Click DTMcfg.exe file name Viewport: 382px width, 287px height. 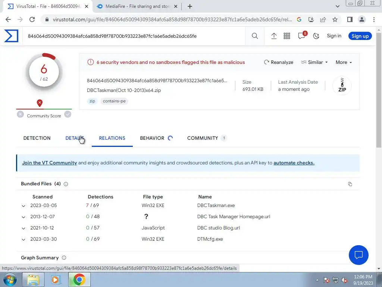(210, 239)
